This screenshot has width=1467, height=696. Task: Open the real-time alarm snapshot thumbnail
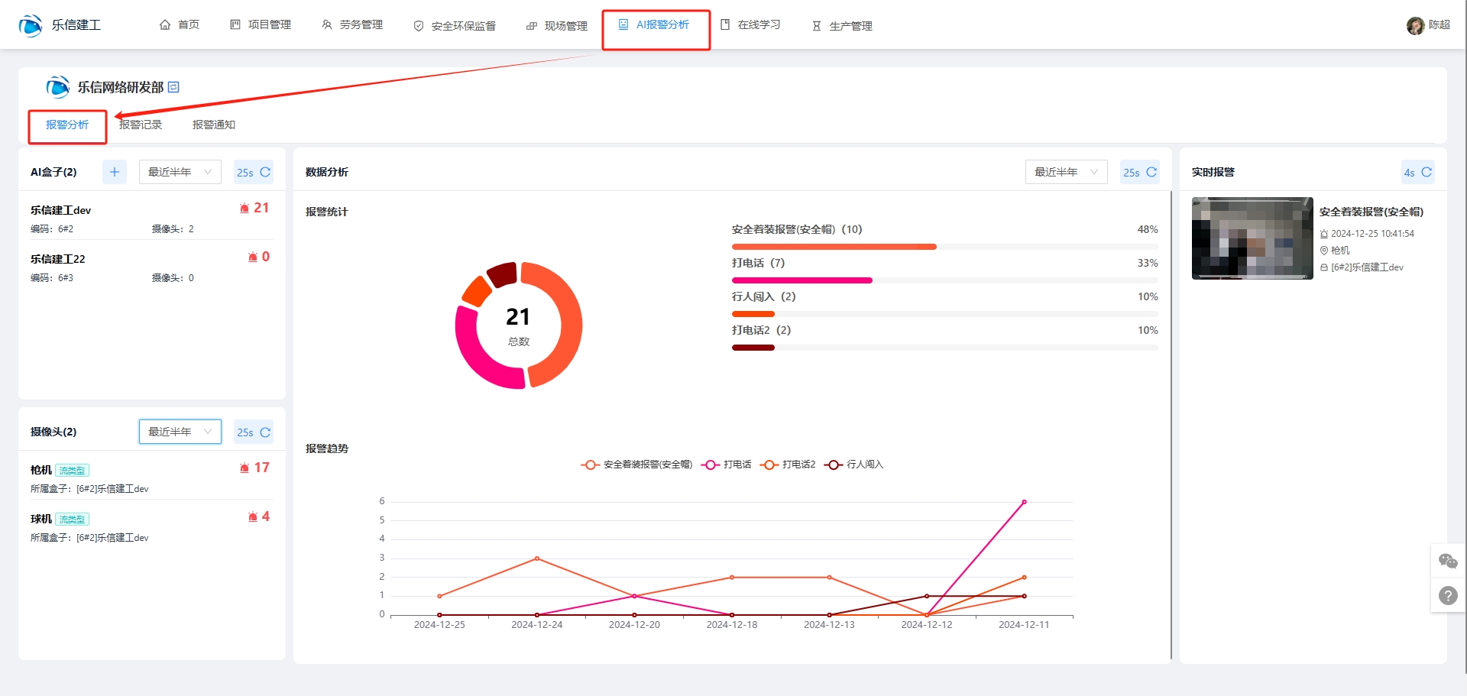click(x=1252, y=238)
